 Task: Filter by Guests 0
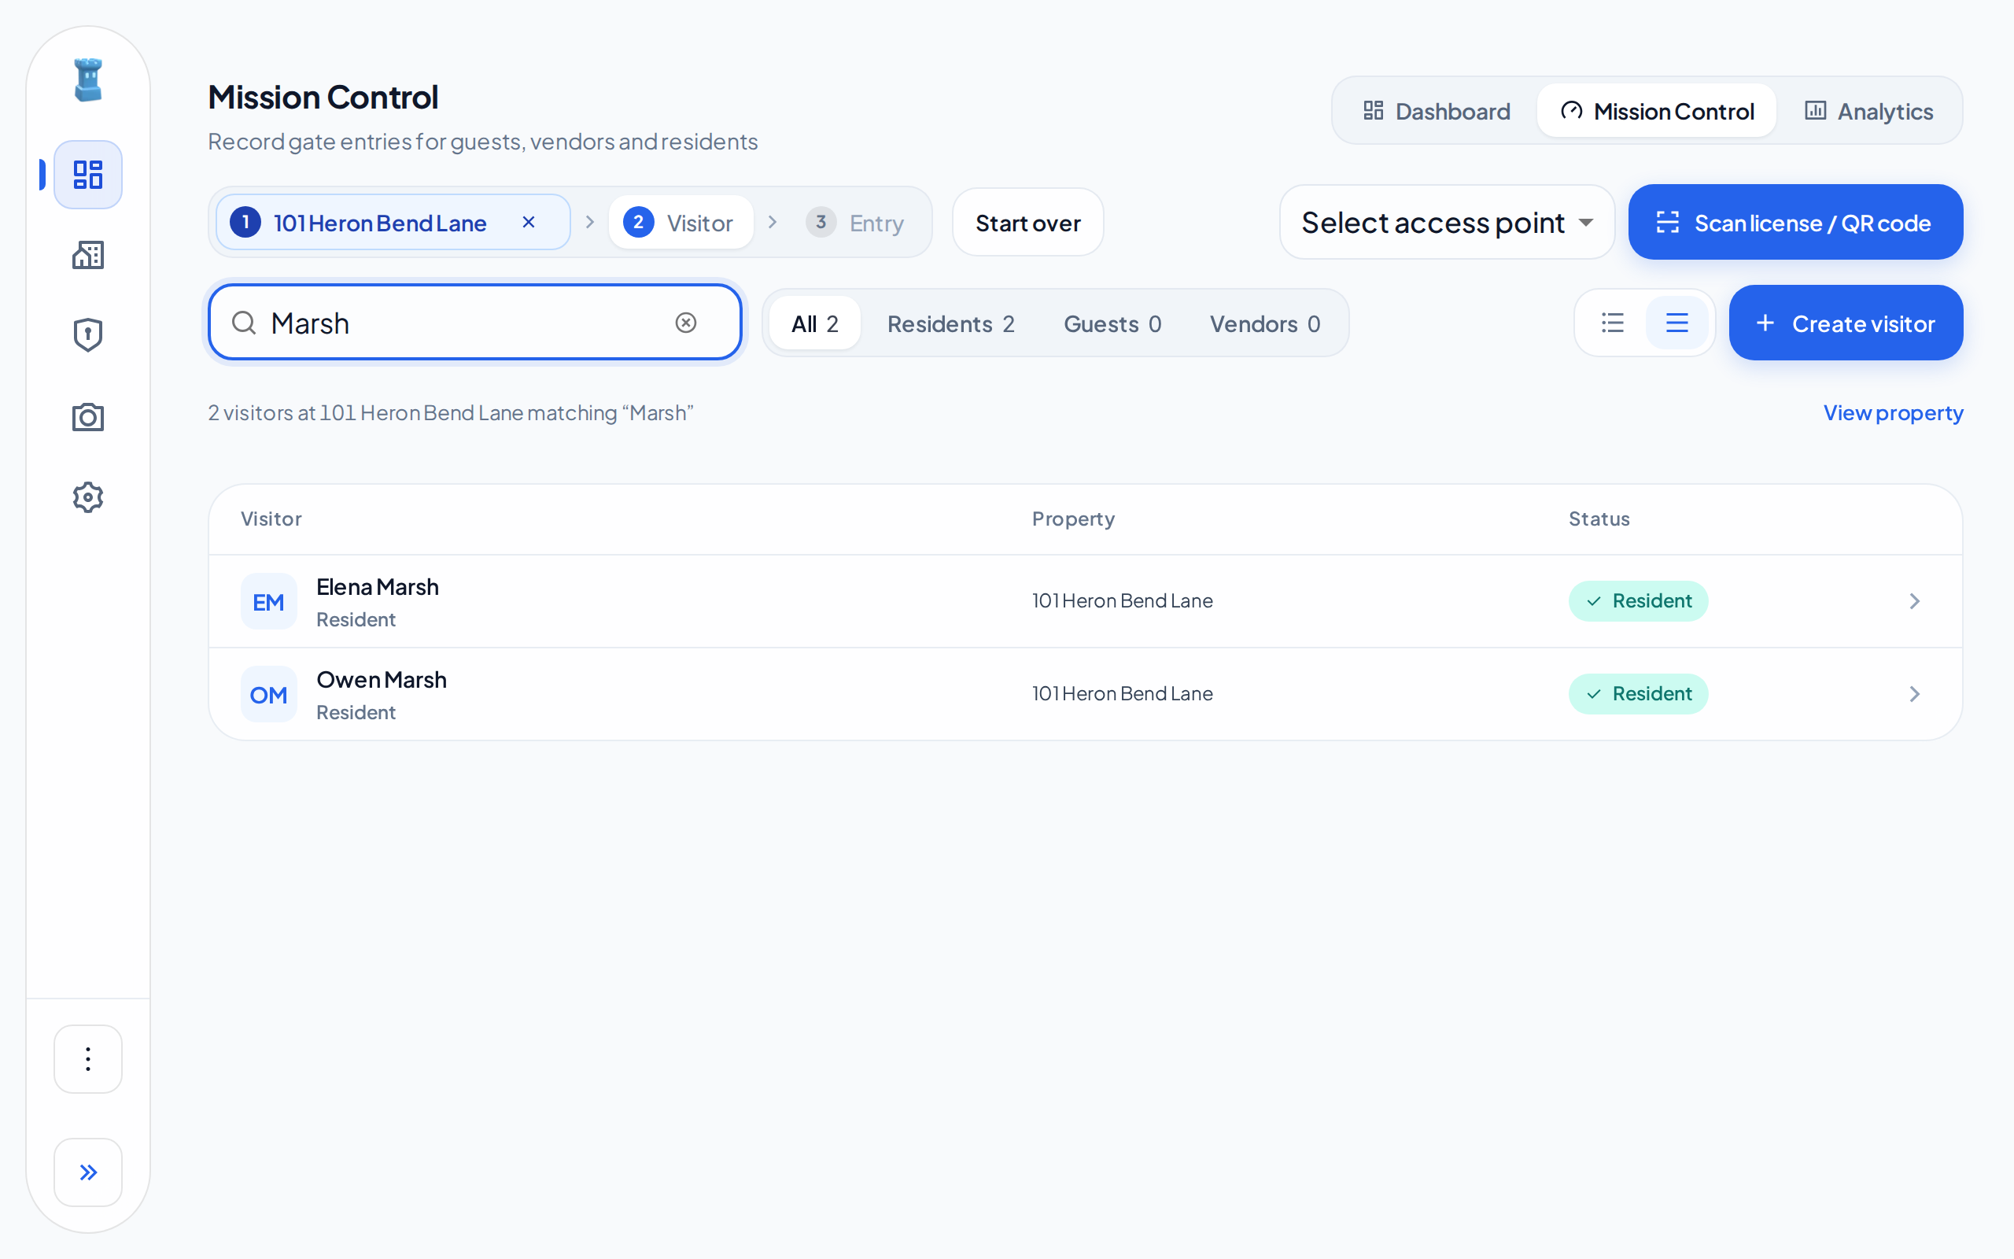point(1112,324)
